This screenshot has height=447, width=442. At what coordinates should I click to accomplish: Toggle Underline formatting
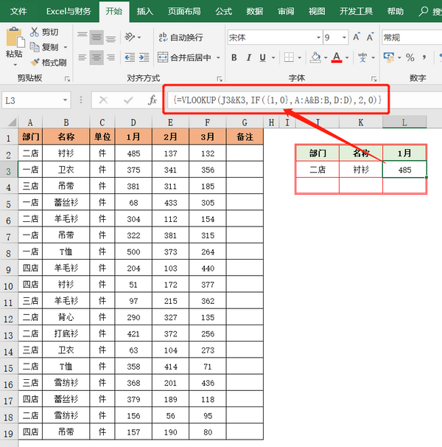[x=262, y=58]
